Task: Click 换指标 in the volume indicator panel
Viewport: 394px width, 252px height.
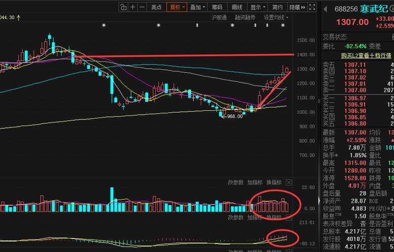Action: click(x=274, y=182)
